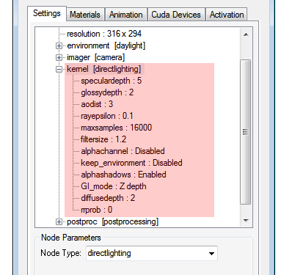The image size is (292, 275).
Task: Switch to the Cuda Devices tab
Action: (x=176, y=15)
